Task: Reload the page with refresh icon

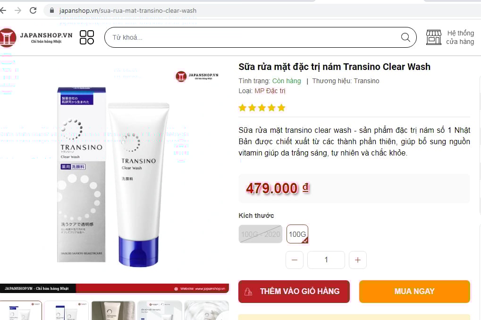Action: coord(33,10)
